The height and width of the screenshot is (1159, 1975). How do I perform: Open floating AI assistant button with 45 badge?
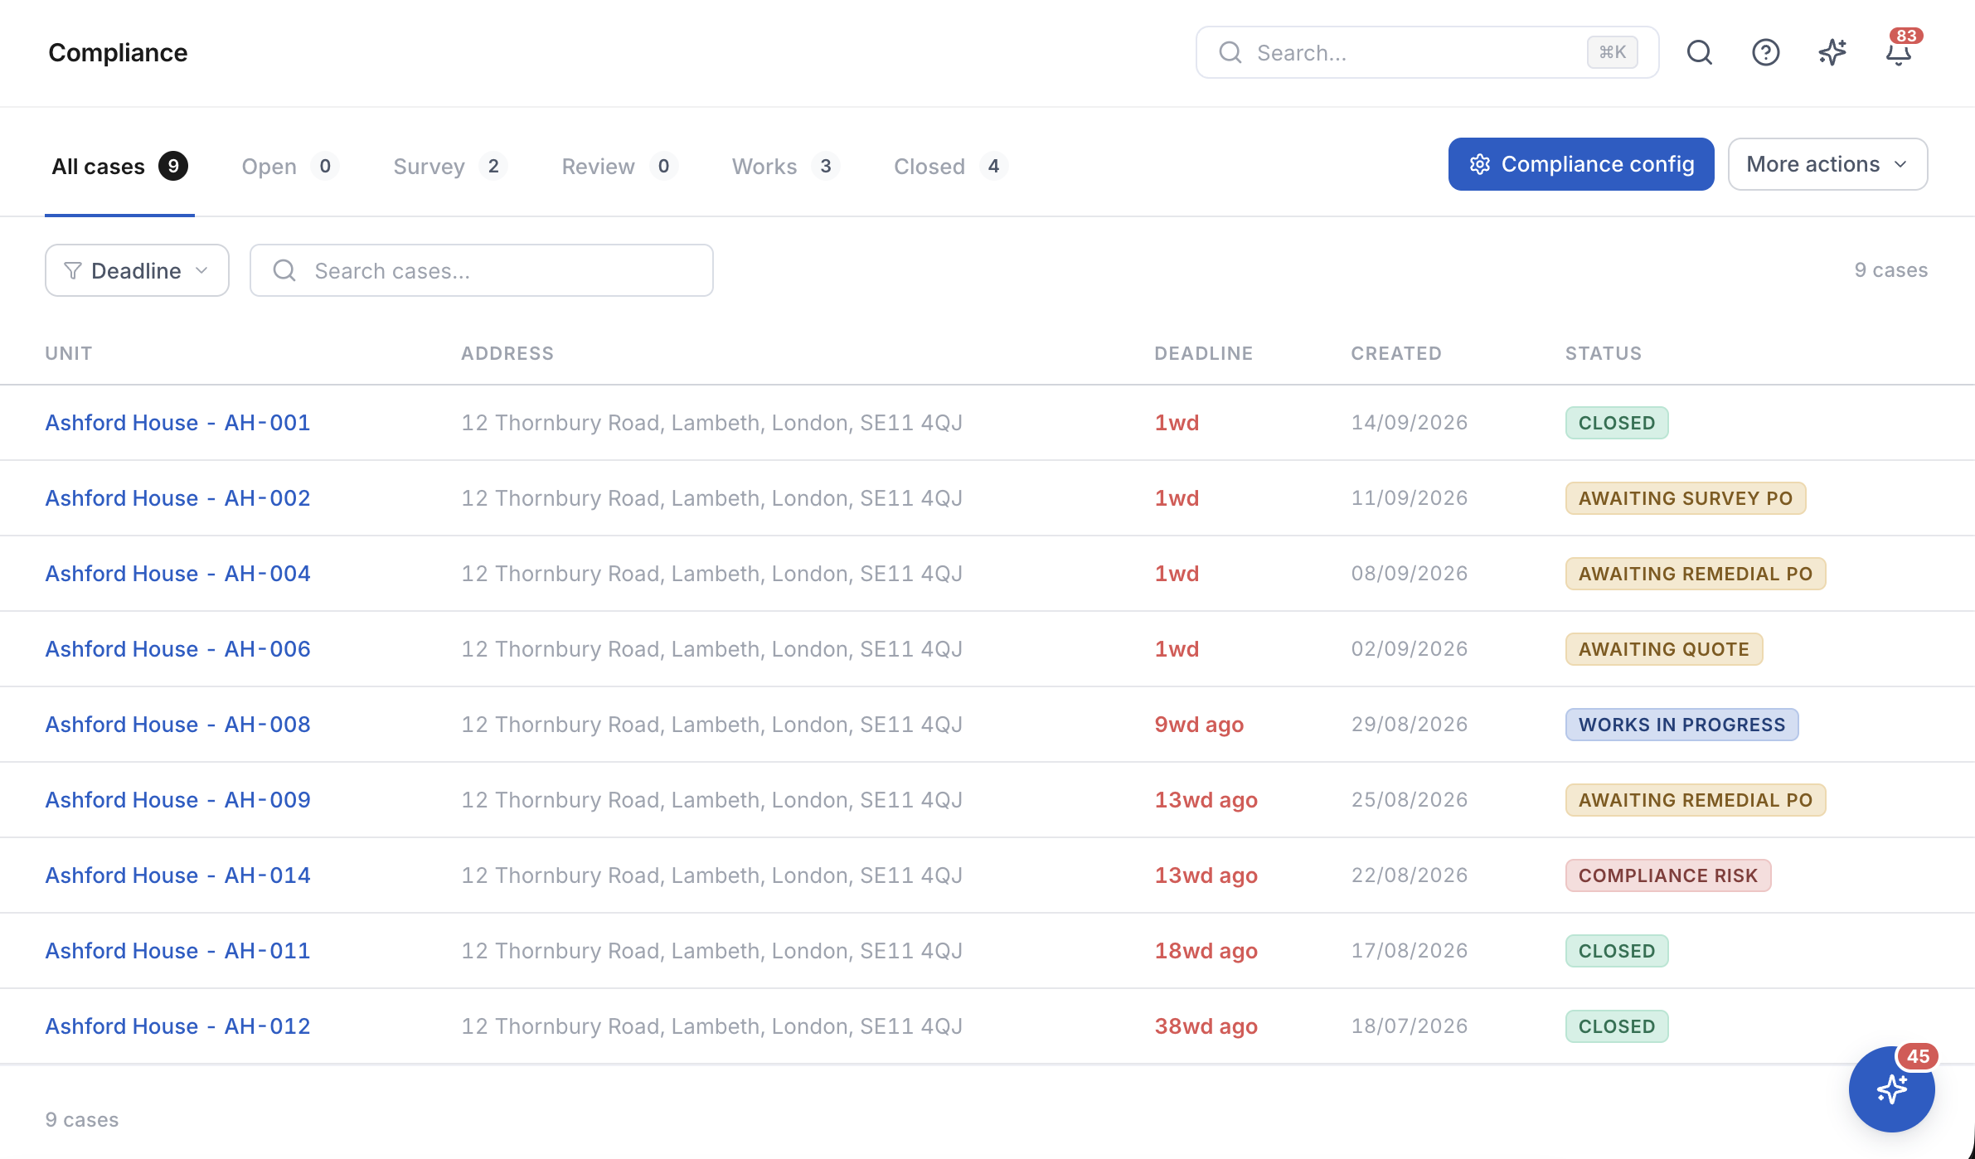[1892, 1089]
